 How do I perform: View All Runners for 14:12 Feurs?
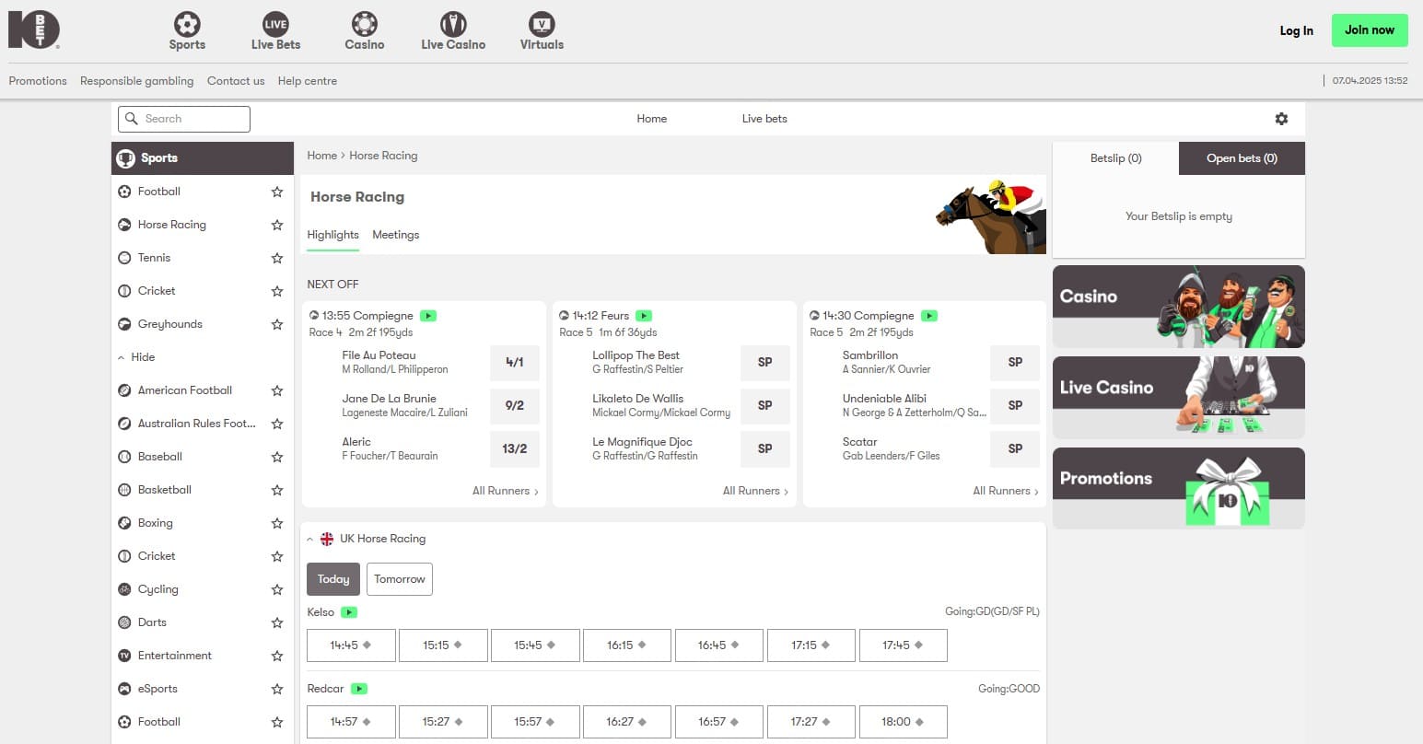point(755,492)
